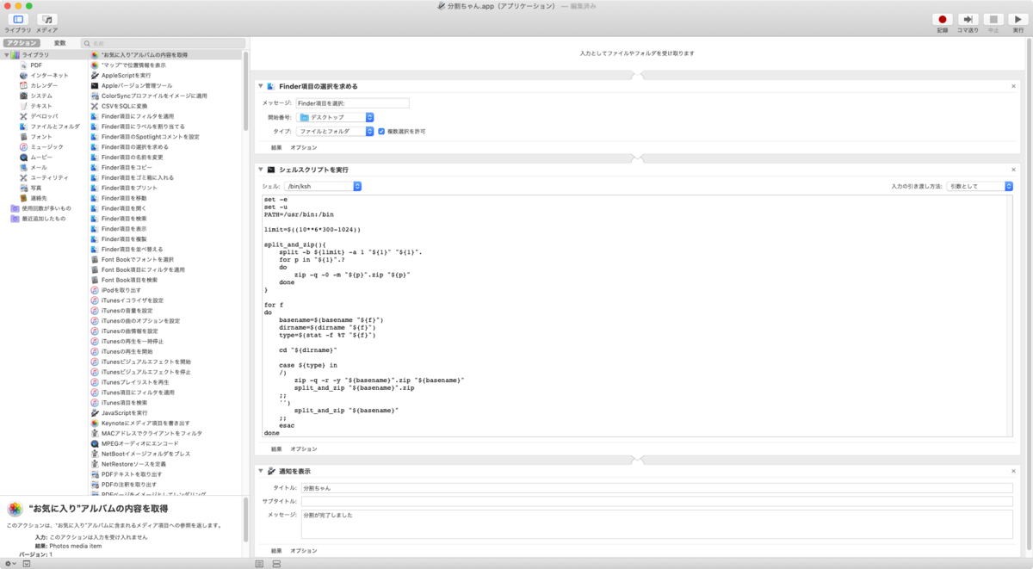Open the gear menu in the status bar

tap(10, 563)
